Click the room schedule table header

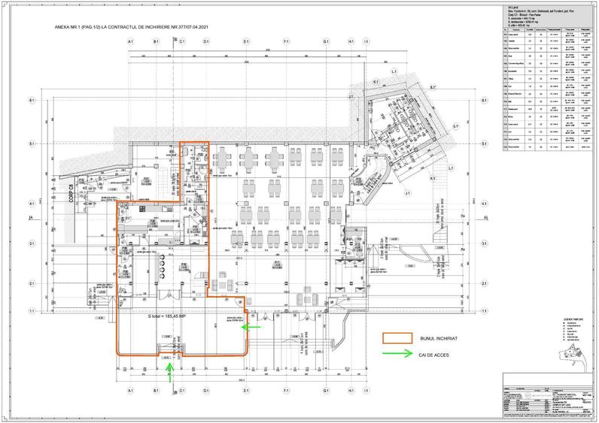tap(547, 29)
